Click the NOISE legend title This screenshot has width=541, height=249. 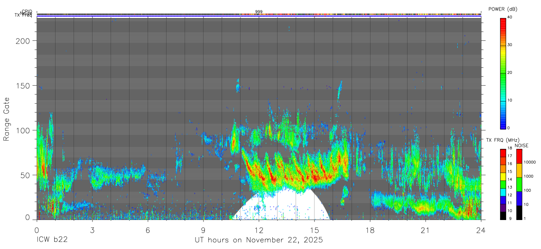click(522, 145)
